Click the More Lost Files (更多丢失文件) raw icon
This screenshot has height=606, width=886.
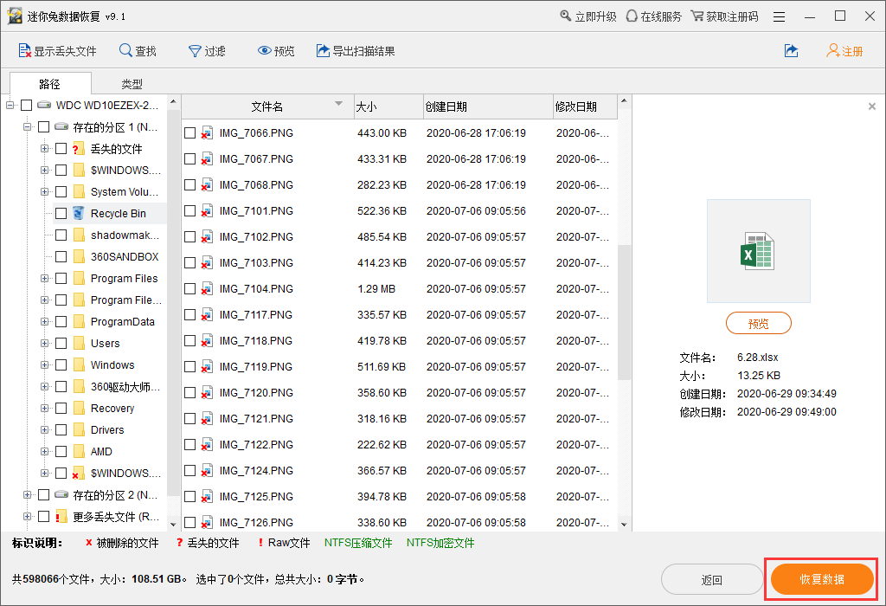pos(61,516)
